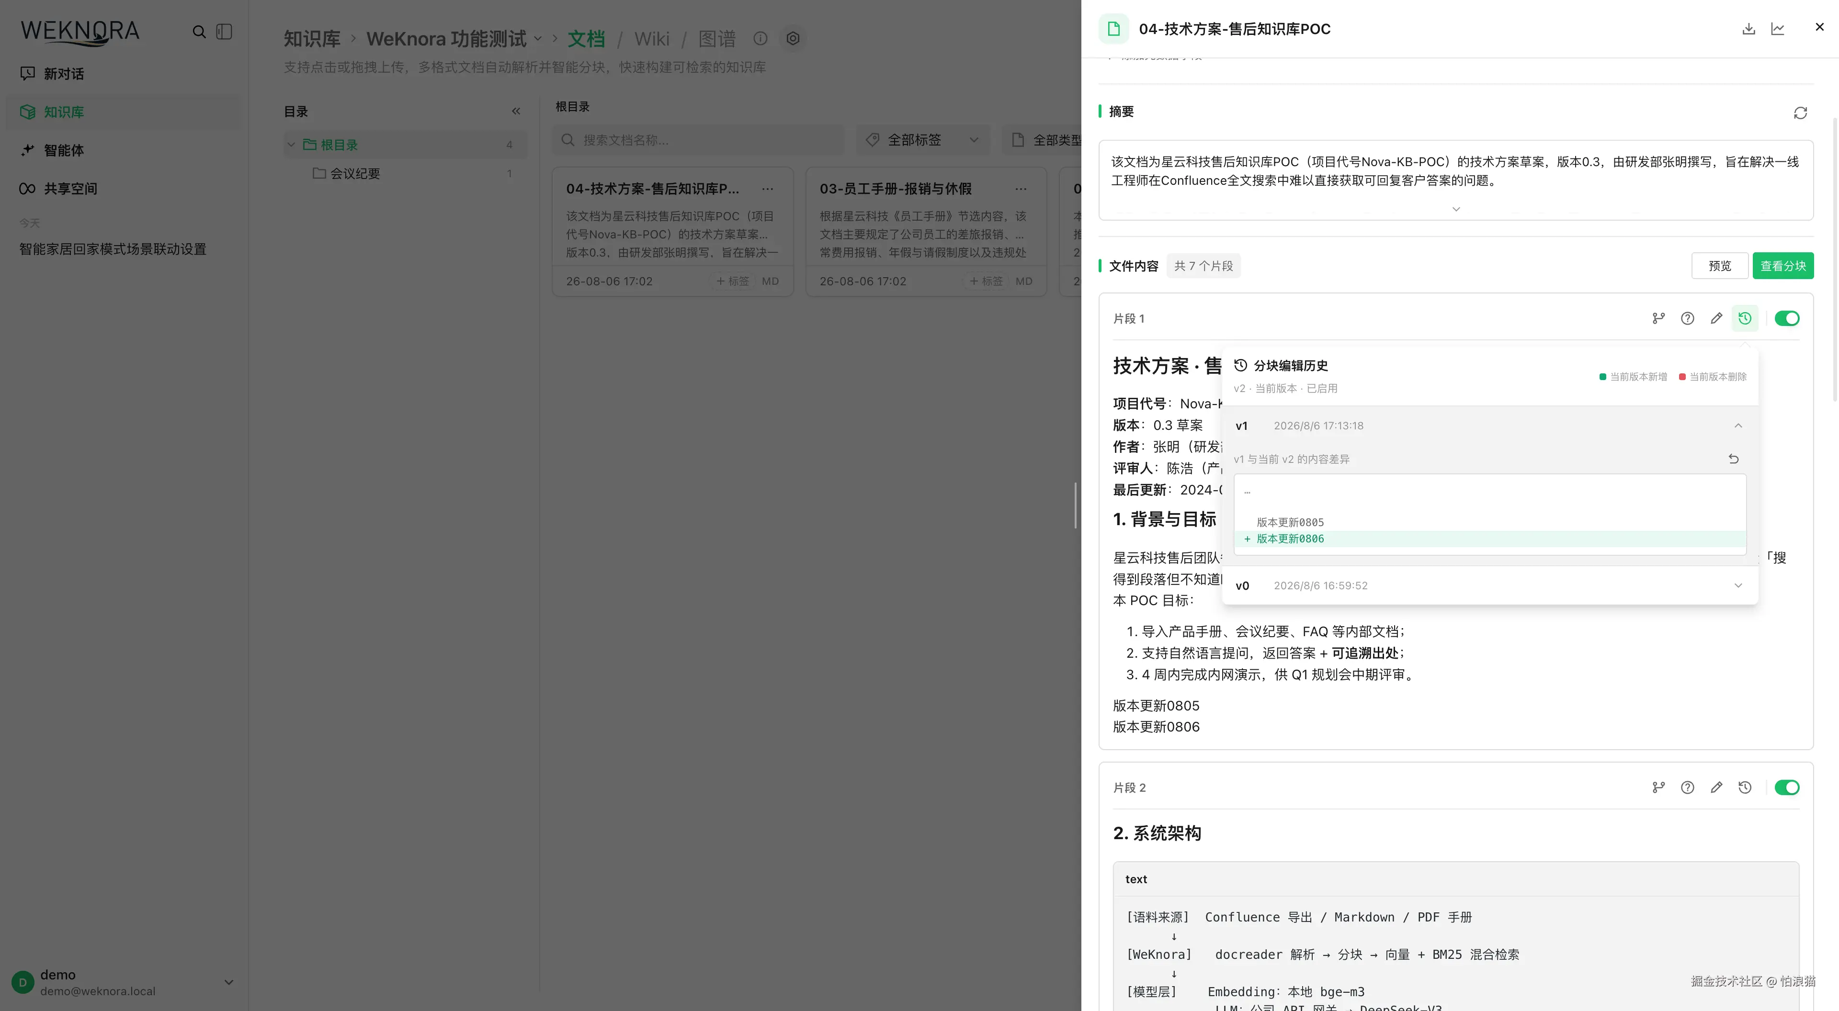Click the question icon on 片段 1

[x=1687, y=318]
